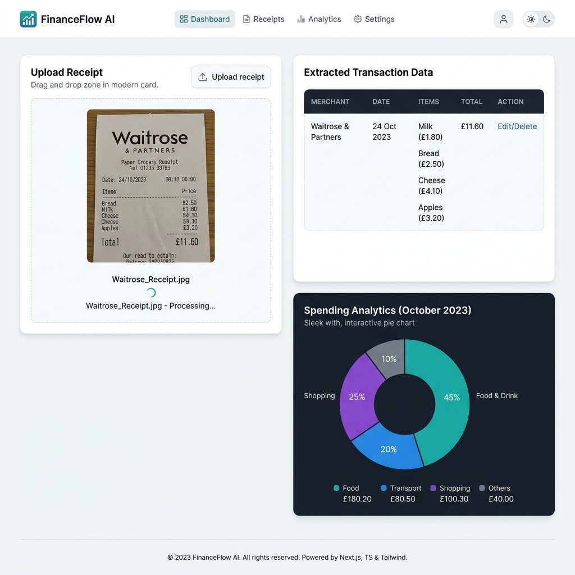The height and width of the screenshot is (575, 575).
Task: Click the teal Food legend swatch
Action: (x=336, y=488)
